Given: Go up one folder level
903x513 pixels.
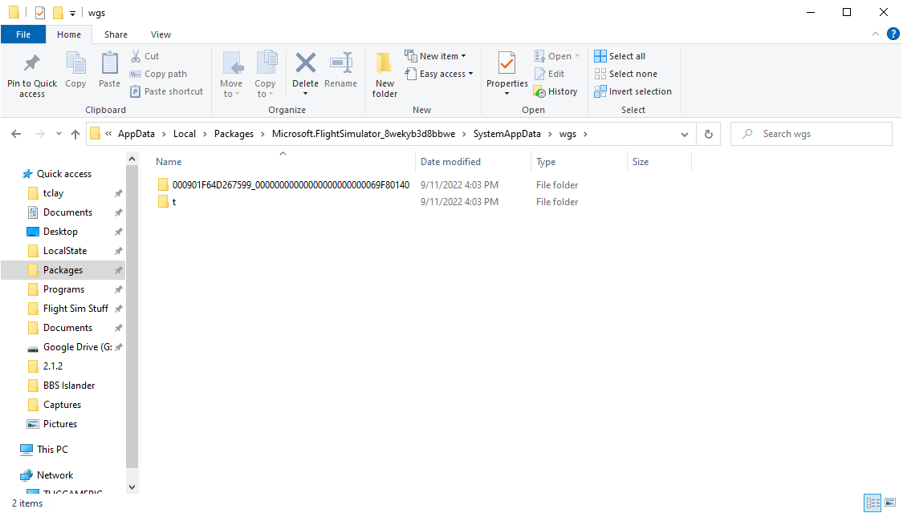Looking at the screenshot, I should (x=75, y=134).
